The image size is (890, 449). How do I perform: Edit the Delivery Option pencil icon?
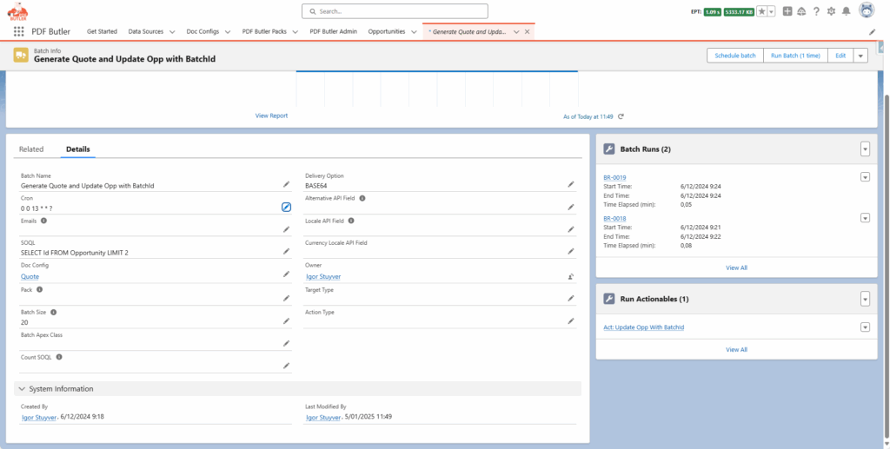click(570, 184)
